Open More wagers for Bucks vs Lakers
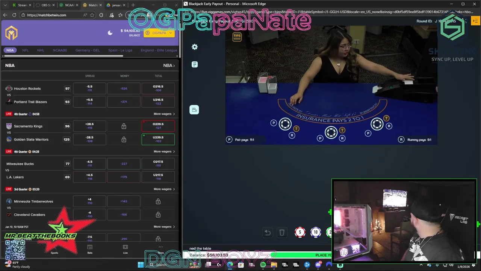The image size is (481, 271). click(164, 189)
